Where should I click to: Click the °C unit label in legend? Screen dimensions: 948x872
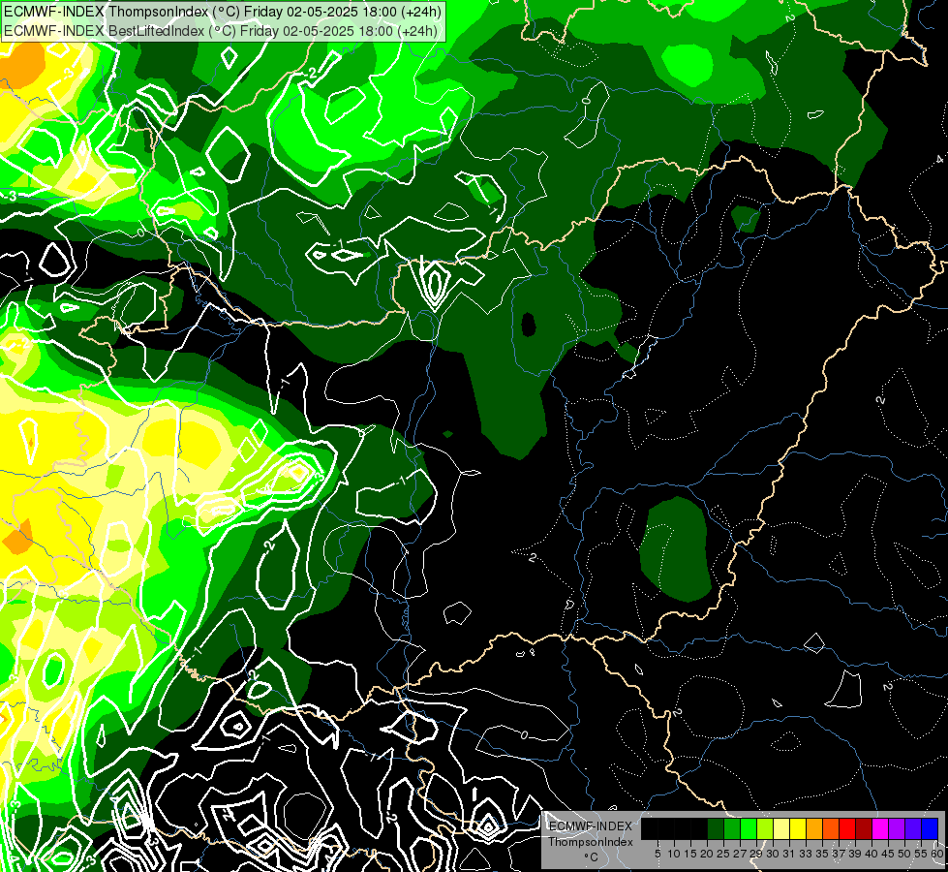(591, 857)
